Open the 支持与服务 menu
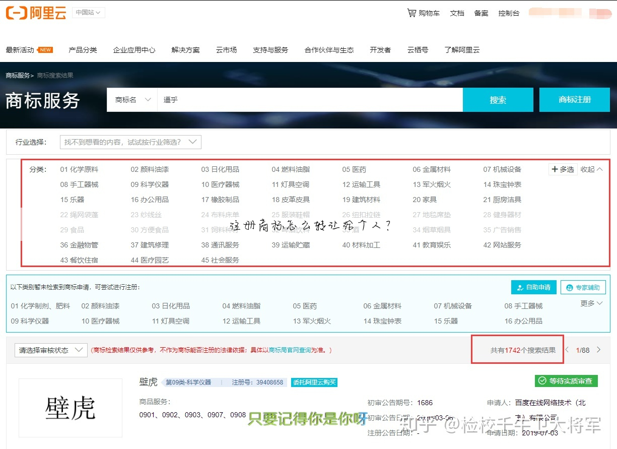617x449 pixels. (270, 50)
